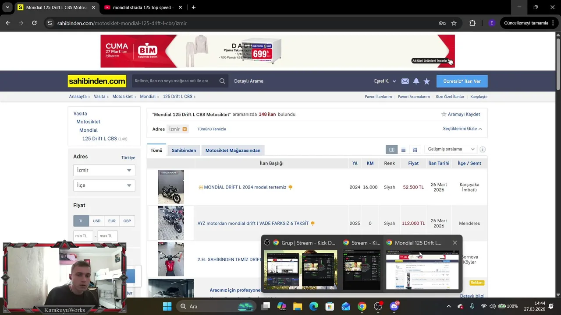Viewport: 561px width, 315px height.
Task: Open Microsoft Store from the taskbar
Action: coord(330,306)
